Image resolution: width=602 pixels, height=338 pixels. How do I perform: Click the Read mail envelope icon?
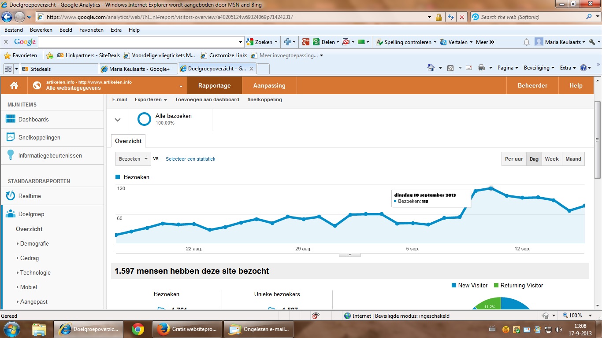tap(469, 68)
